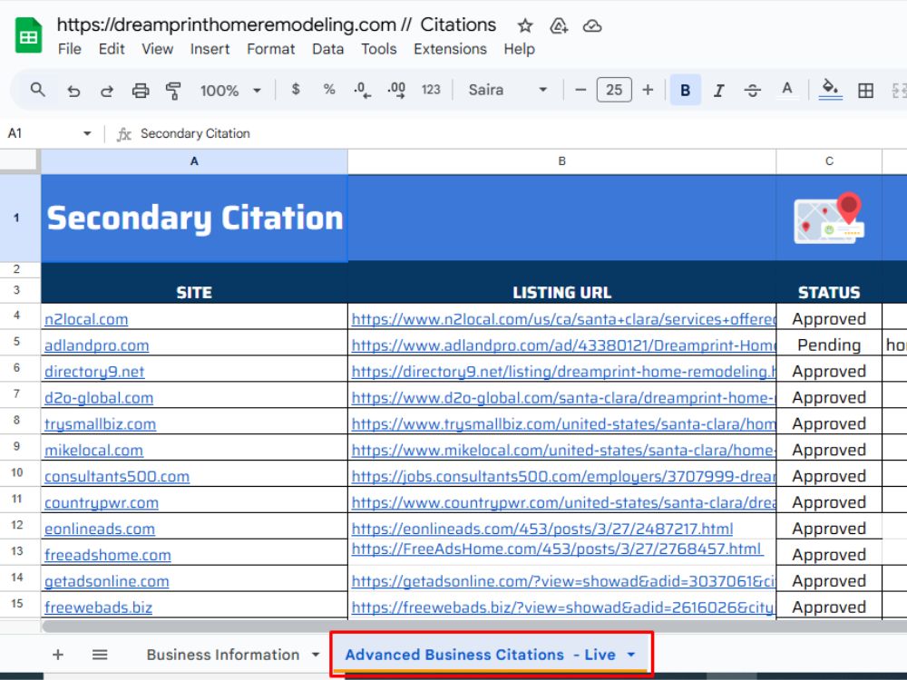This screenshot has width=907, height=680.
Task: Open the Extensions menu
Action: coord(450,49)
